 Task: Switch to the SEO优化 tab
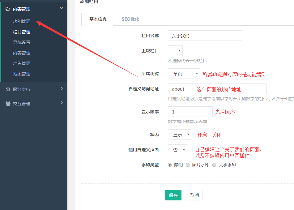tap(130, 19)
